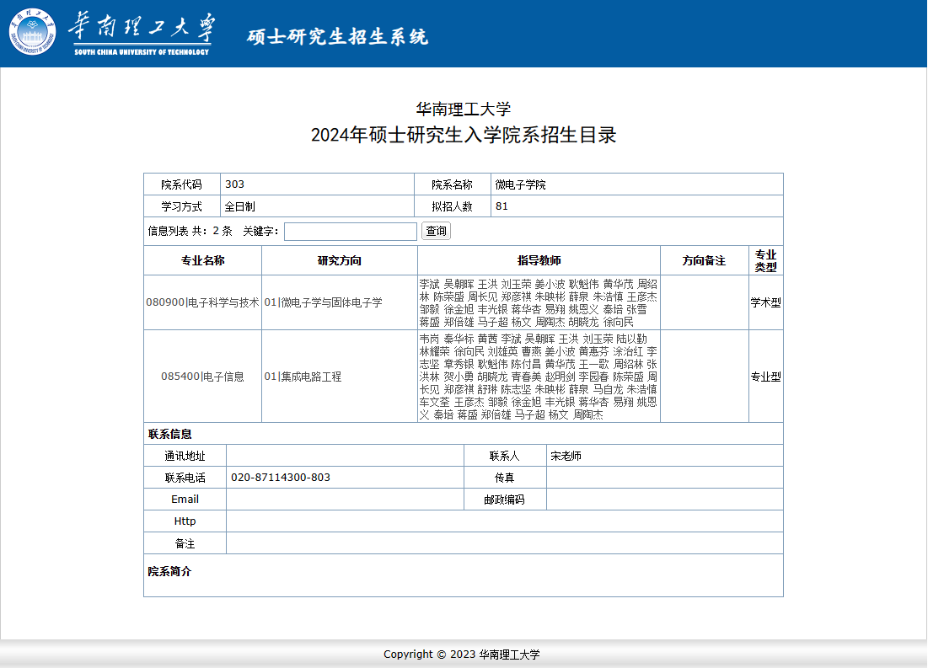Image resolution: width=928 pixels, height=668 pixels.
Task: Click the 查询 button
Action: pyautogui.click(x=436, y=231)
